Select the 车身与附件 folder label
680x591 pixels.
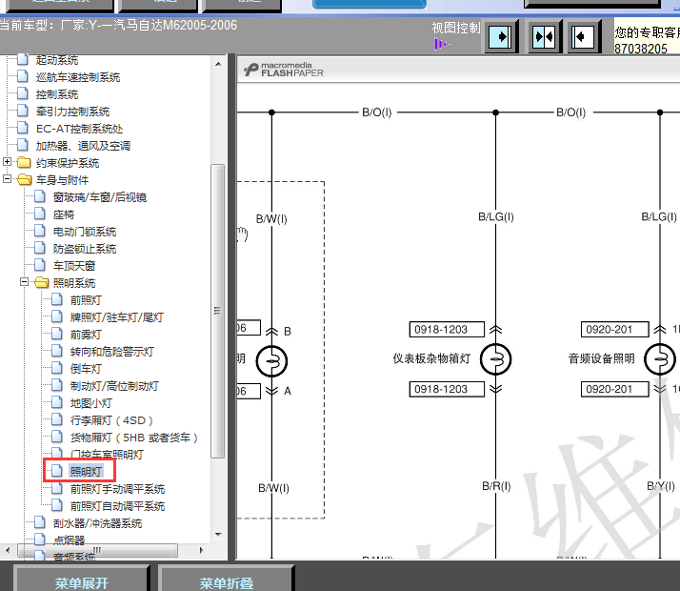coord(62,180)
